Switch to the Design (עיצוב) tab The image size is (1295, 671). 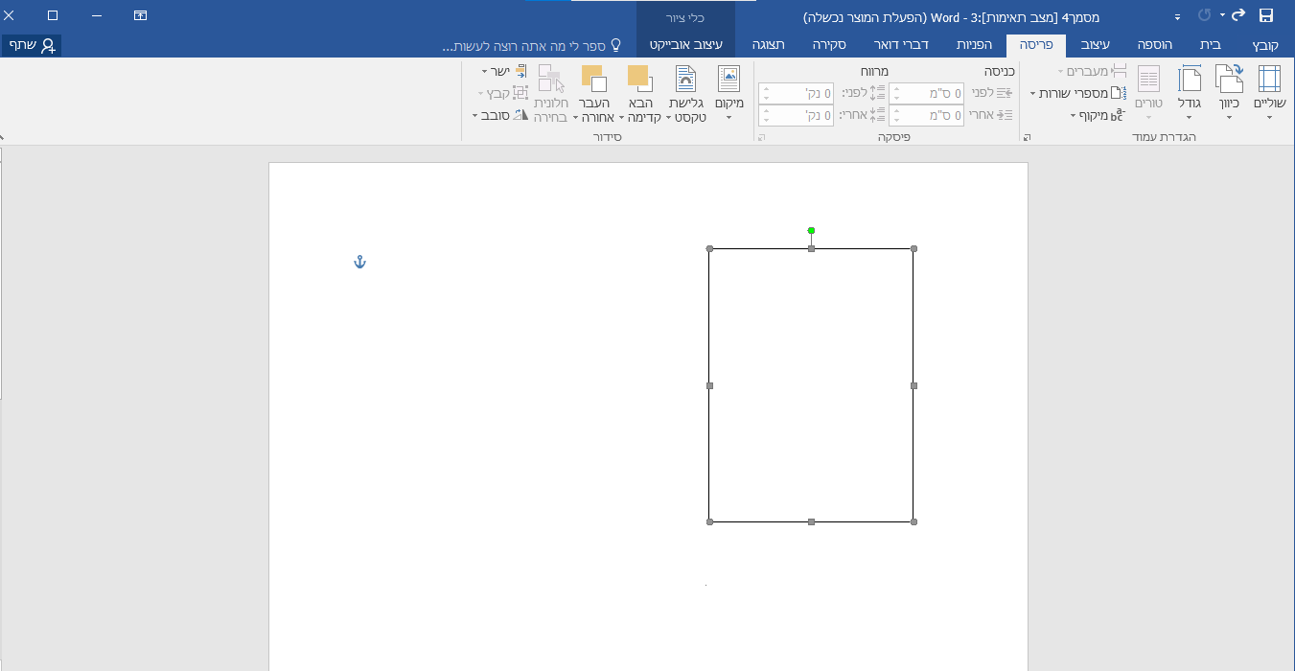(1097, 45)
